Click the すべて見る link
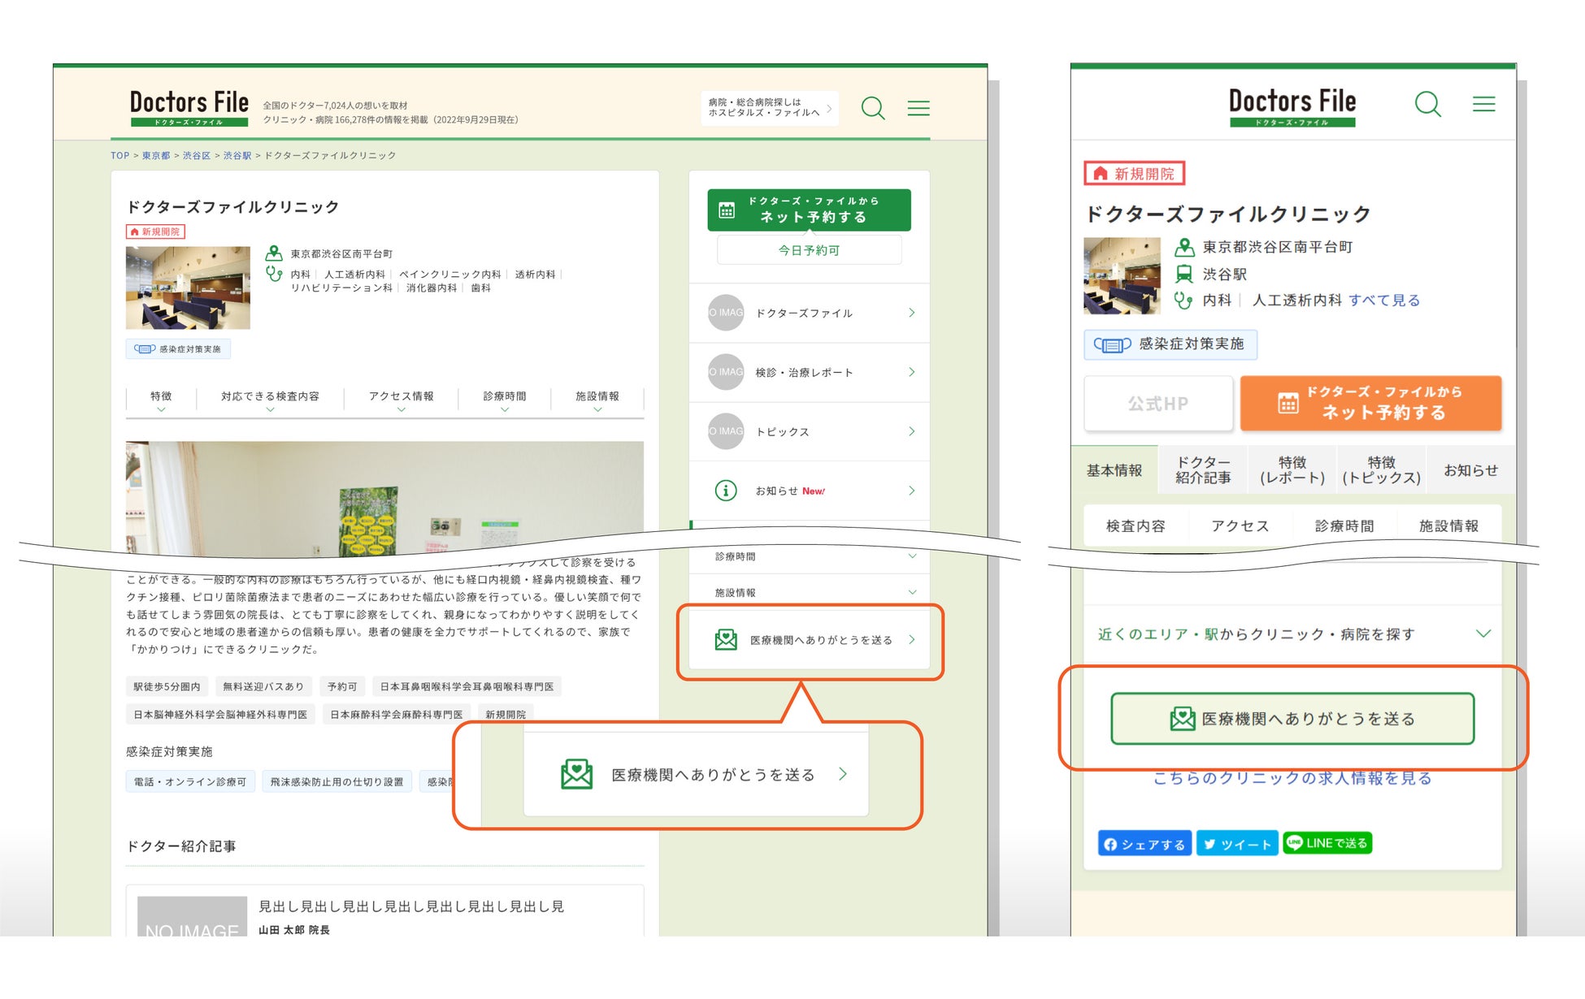The image size is (1585, 999). click(1384, 301)
